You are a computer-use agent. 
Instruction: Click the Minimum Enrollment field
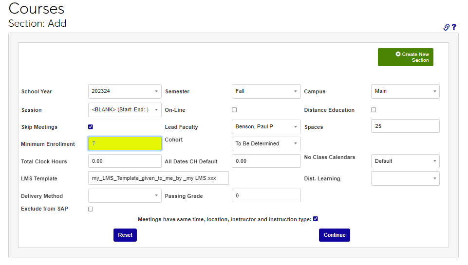125,143
